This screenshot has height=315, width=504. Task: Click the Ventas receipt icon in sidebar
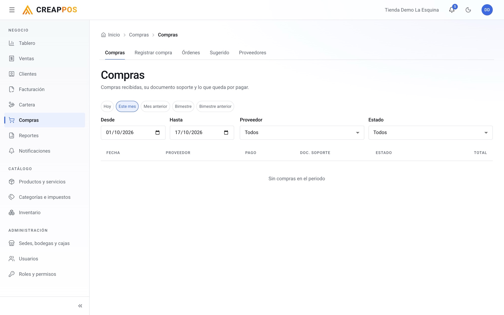pyautogui.click(x=12, y=58)
